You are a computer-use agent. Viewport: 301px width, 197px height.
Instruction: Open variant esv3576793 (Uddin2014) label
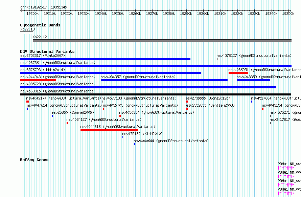pyautogui.click(x=43, y=70)
